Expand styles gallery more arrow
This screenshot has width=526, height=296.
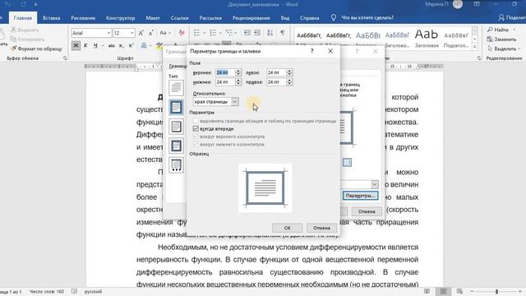click(475, 48)
